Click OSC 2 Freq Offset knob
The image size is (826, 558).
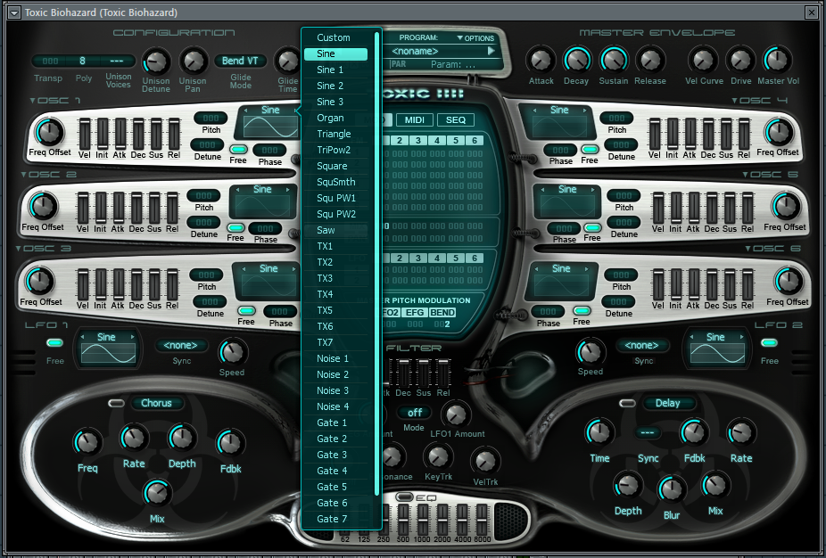(43, 206)
